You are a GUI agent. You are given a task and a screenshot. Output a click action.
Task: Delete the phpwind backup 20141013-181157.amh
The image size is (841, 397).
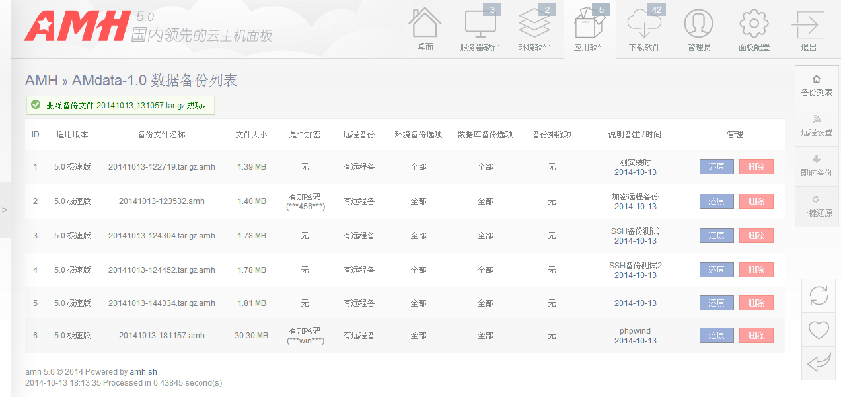(x=756, y=336)
